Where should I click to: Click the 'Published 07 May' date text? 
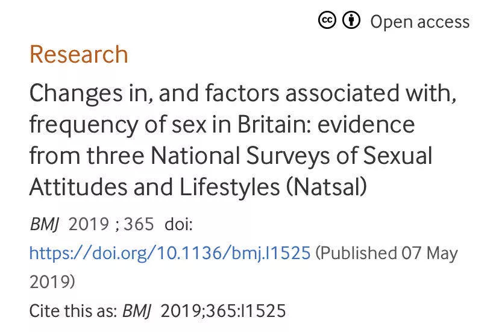point(387,253)
